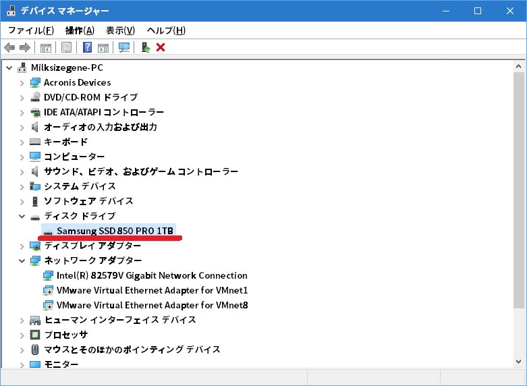Click the ディスク ドライブ drive icon
This screenshot has height=386, width=527.
[x=35, y=217]
